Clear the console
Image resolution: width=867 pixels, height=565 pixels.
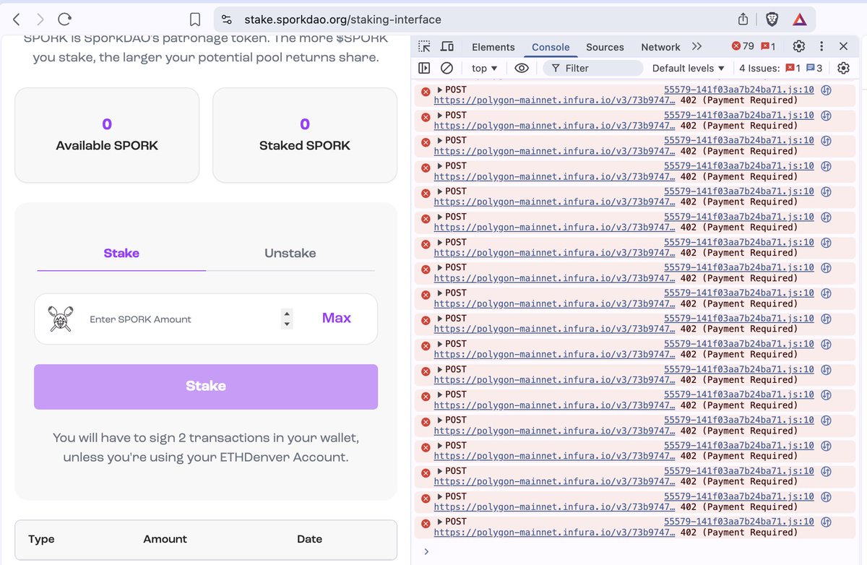pos(447,68)
